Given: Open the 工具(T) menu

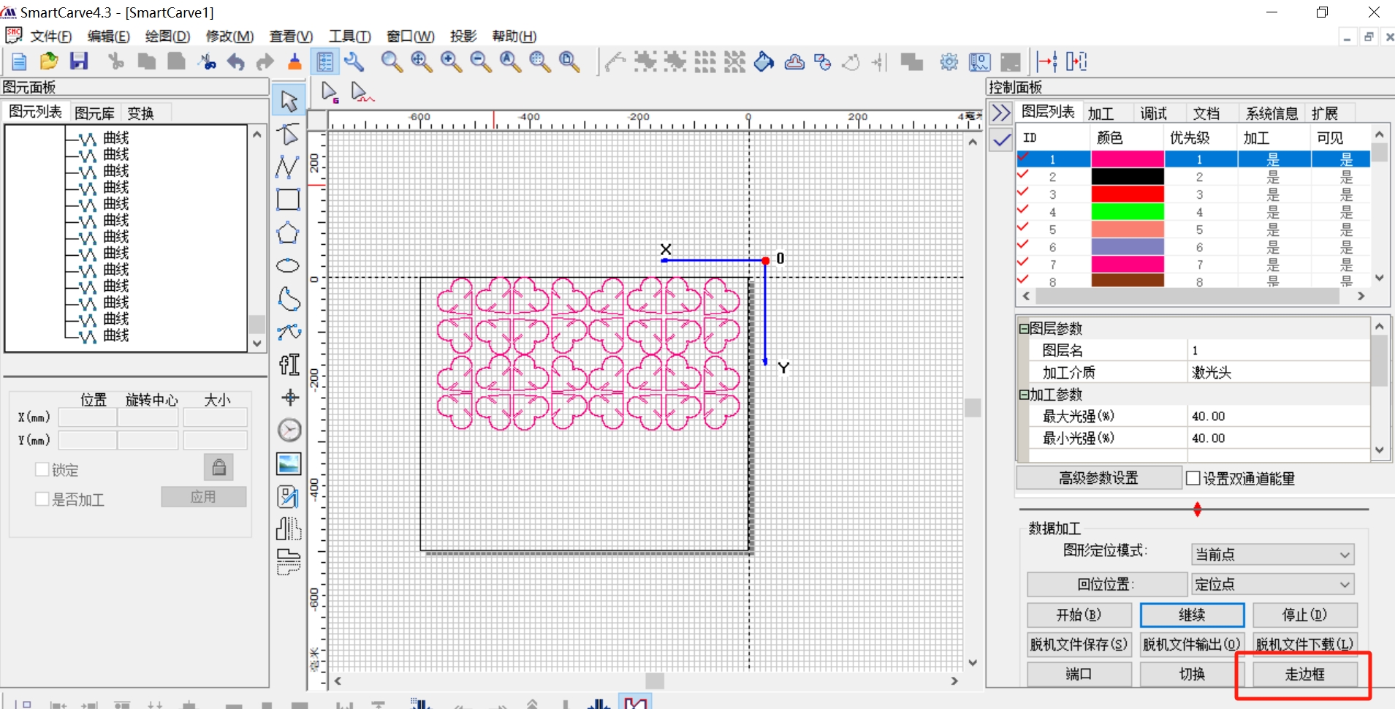Looking at the screenshot, I should click(x=349, y=36).
